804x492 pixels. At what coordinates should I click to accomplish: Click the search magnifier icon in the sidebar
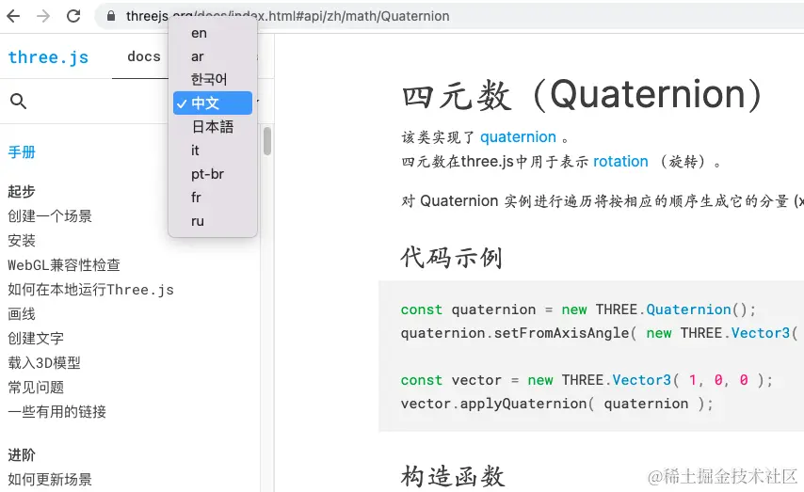click(18, 101)
